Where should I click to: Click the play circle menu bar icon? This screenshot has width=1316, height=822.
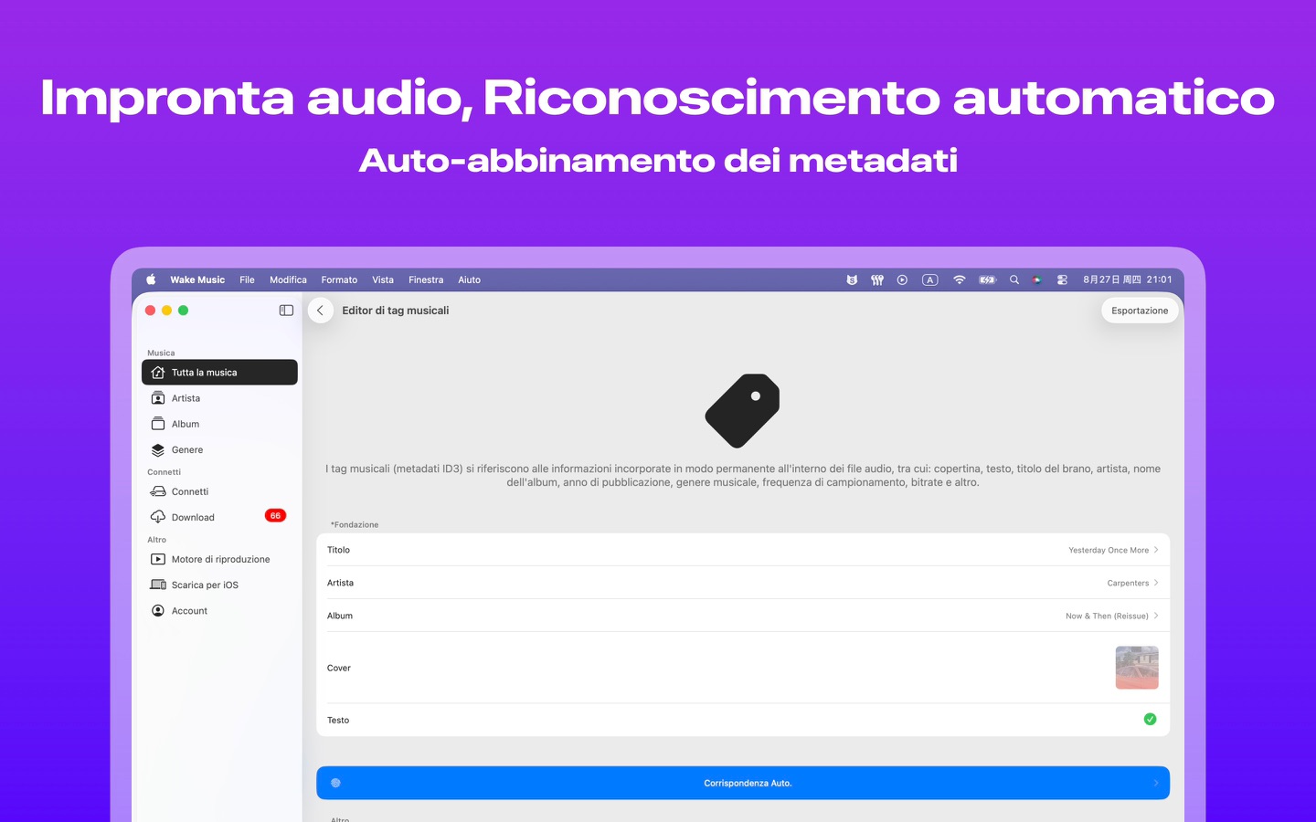pyautogui.click(x=902, y=279)
